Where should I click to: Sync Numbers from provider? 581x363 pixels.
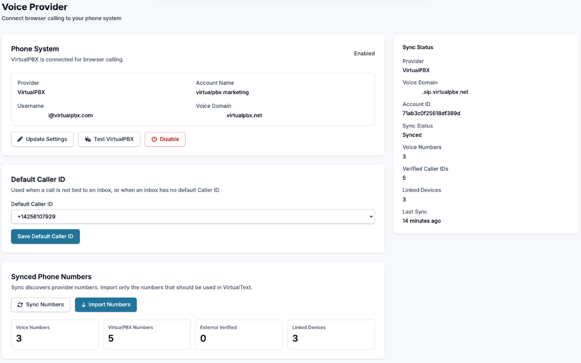[x=41, y=305]
